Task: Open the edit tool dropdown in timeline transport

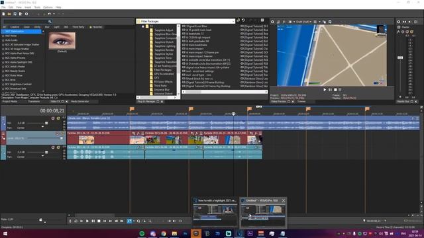Action: tap(134, 221)
